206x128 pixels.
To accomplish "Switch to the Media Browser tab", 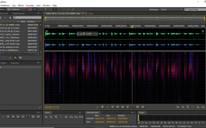I will 19,13.
